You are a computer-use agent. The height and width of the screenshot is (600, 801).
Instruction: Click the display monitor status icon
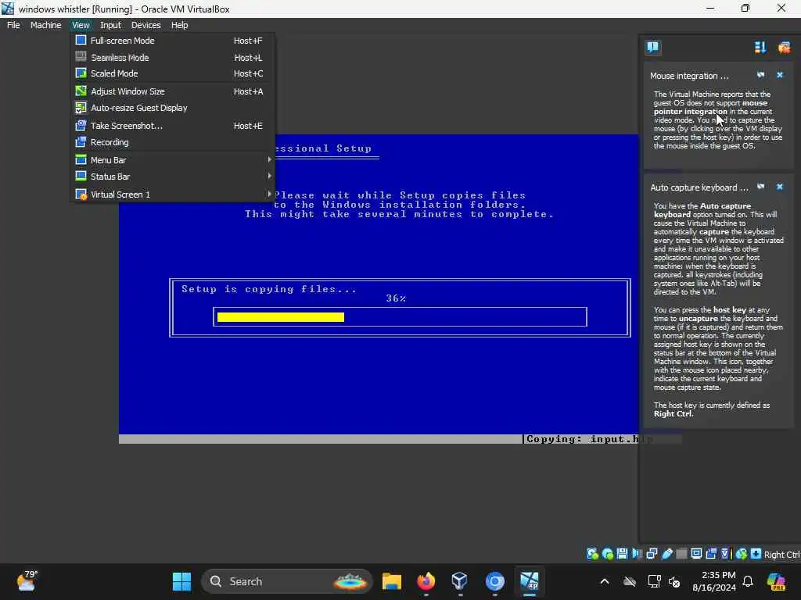(696, 554)
